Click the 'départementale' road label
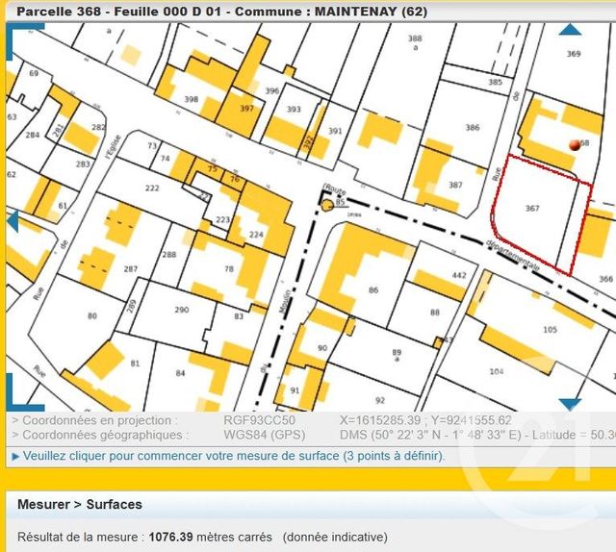 (x=513, y=256)
